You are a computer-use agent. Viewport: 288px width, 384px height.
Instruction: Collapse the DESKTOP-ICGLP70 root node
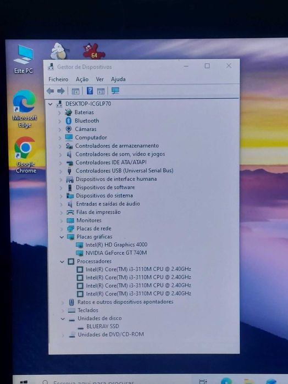(x=50, y=104)
